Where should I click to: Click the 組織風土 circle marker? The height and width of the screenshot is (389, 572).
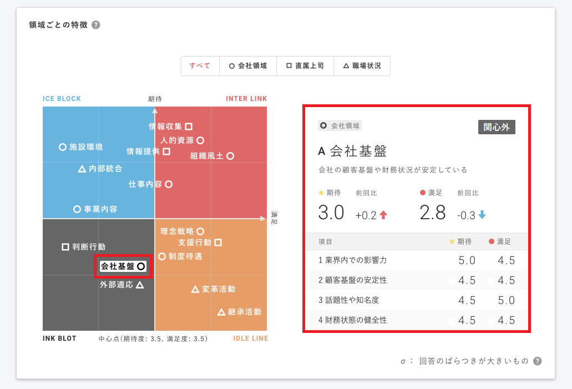point(230,156)
